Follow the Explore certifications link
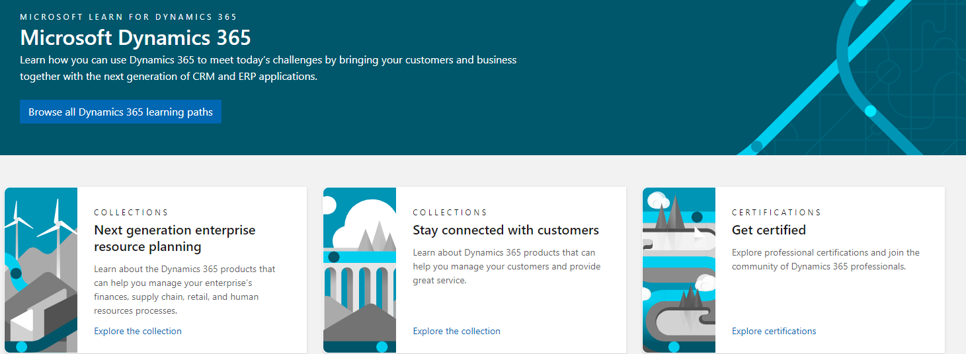This screenshot has width=966, height=354. 774,331
